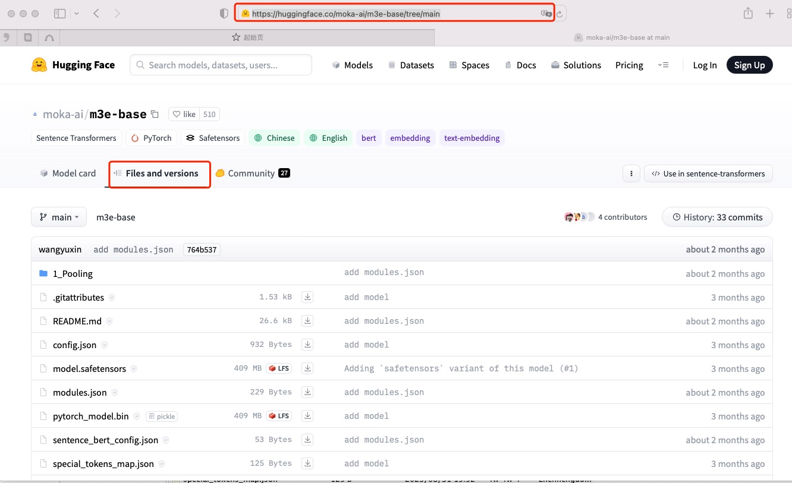Image resolution: width=792 pixels, height=483 pixels.
Task: Click the search models input field
Action: [x=221, y=65]
